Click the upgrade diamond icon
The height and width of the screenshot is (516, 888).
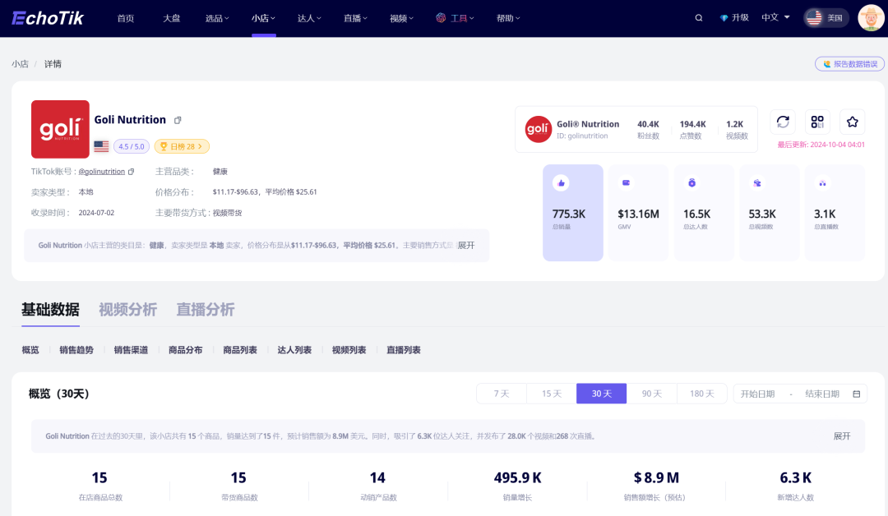pos(724,18)
